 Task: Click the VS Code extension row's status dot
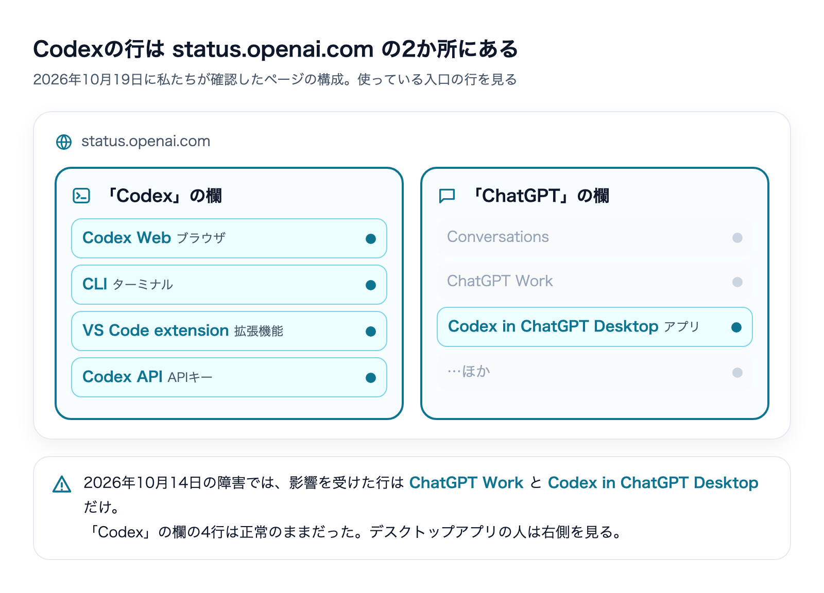pyautogui.click(x=371, y=331)
